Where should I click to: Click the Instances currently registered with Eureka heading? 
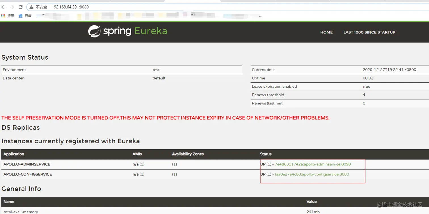71,141
